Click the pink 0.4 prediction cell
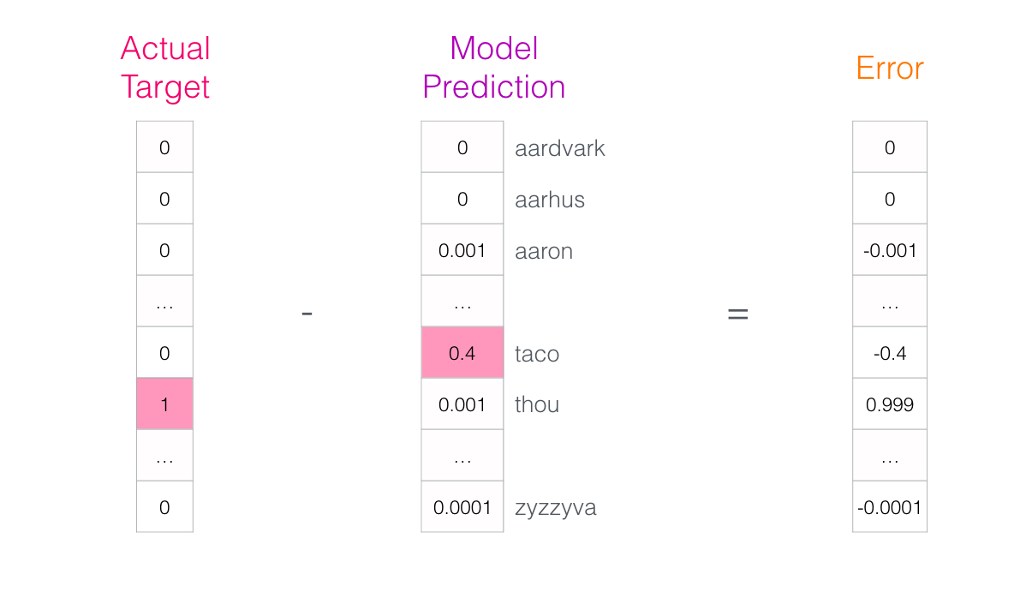1026x598 pixels. [x=462, y=352]
